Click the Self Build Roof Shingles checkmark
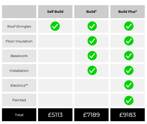 [55, 26]
